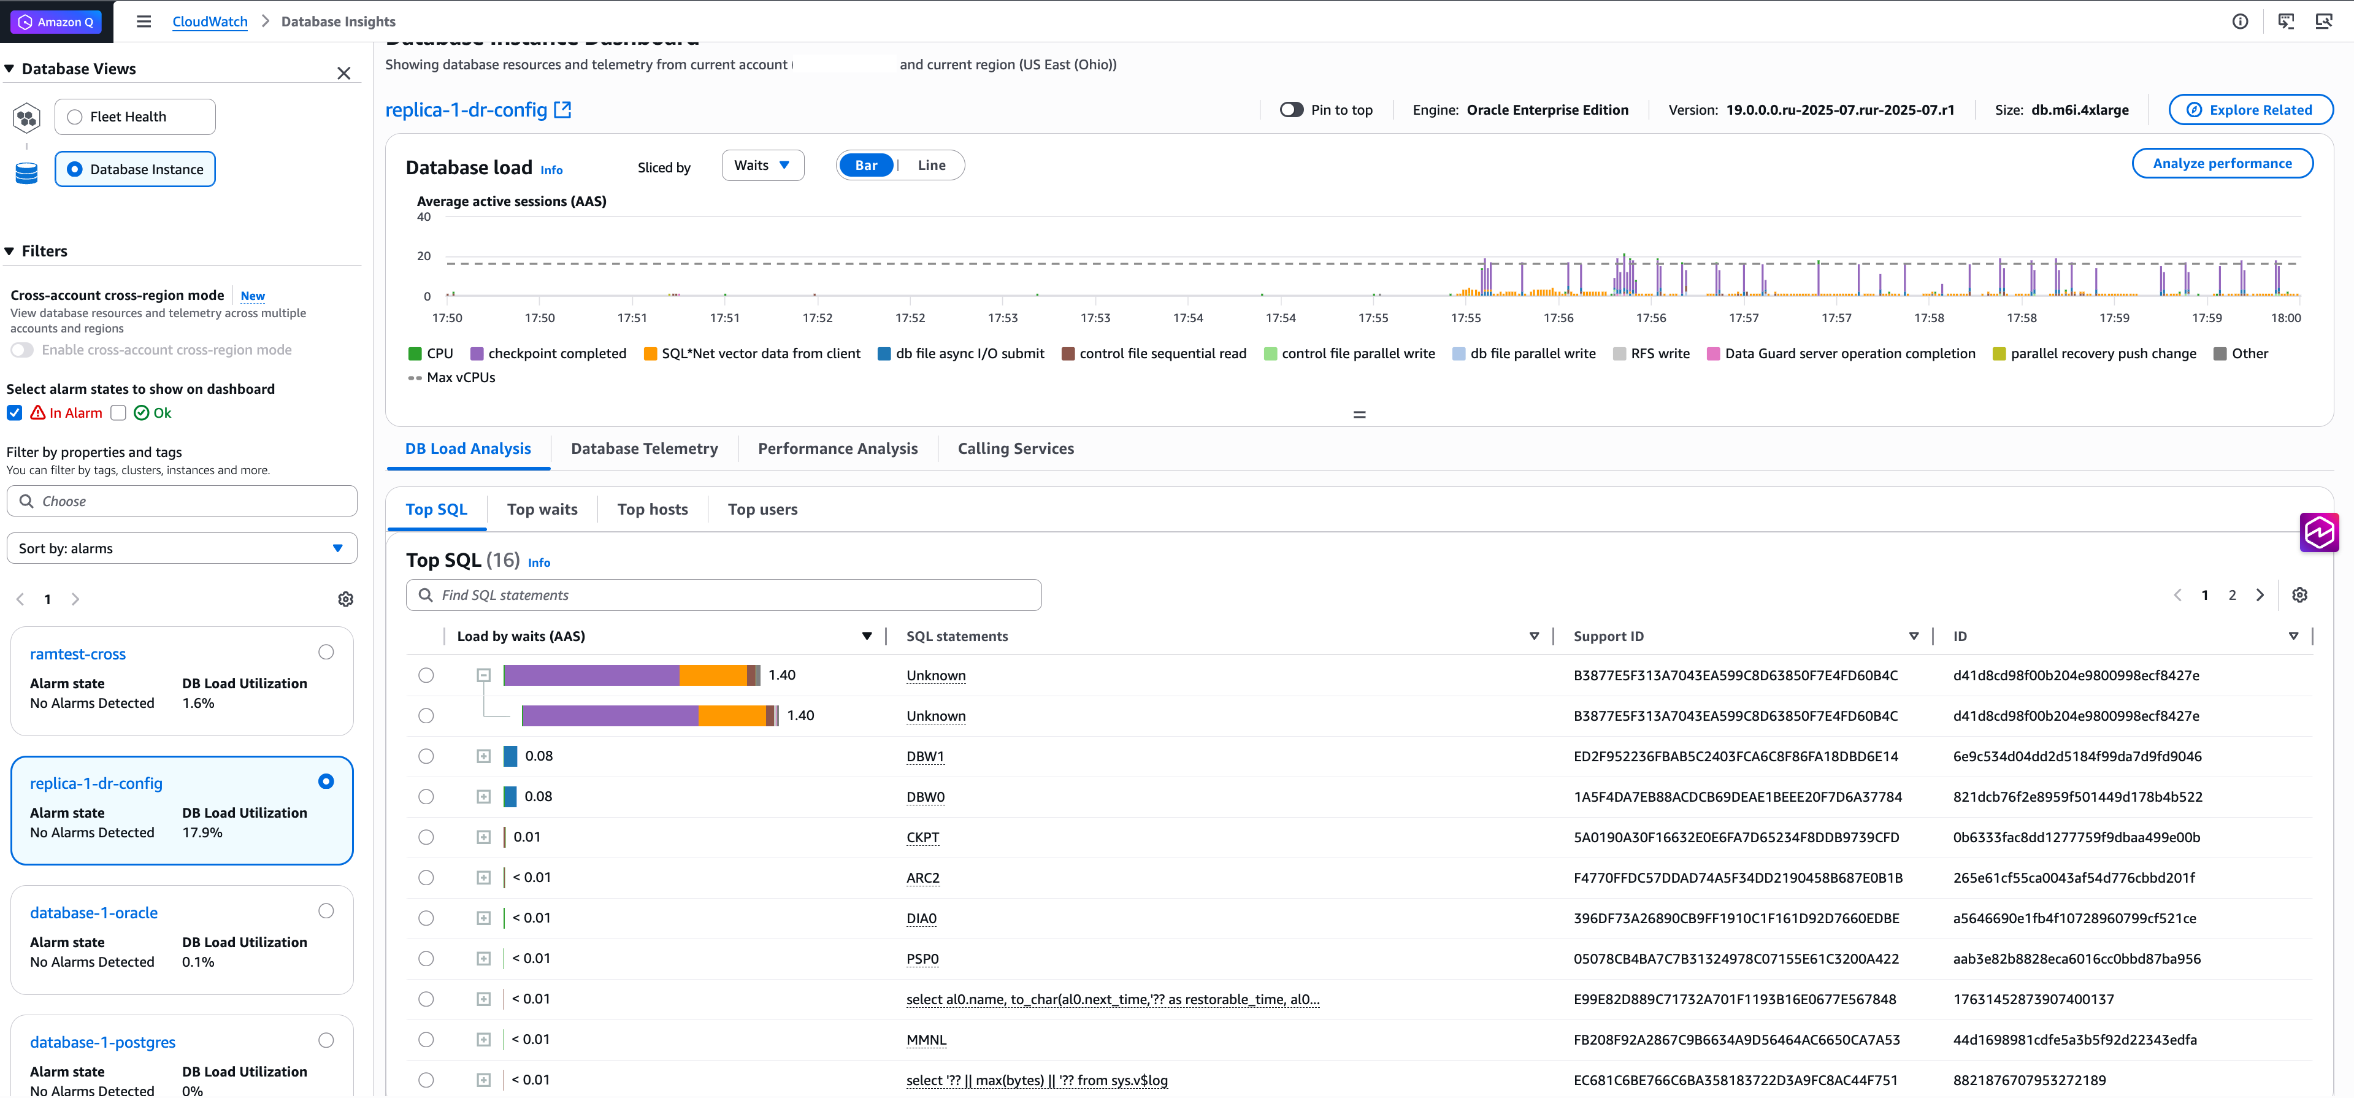The width and height of the screenshot is (2354, 1098).
Task: Open sidebar pagination settings gear
Action: click(x=345, y=599)
